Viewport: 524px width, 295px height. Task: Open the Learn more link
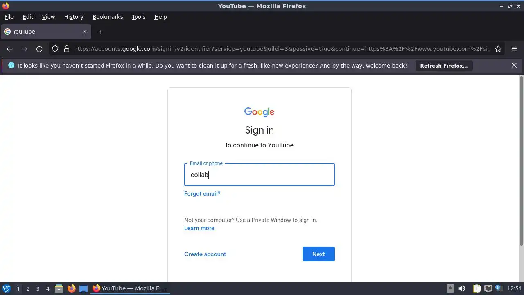[199, 228]
